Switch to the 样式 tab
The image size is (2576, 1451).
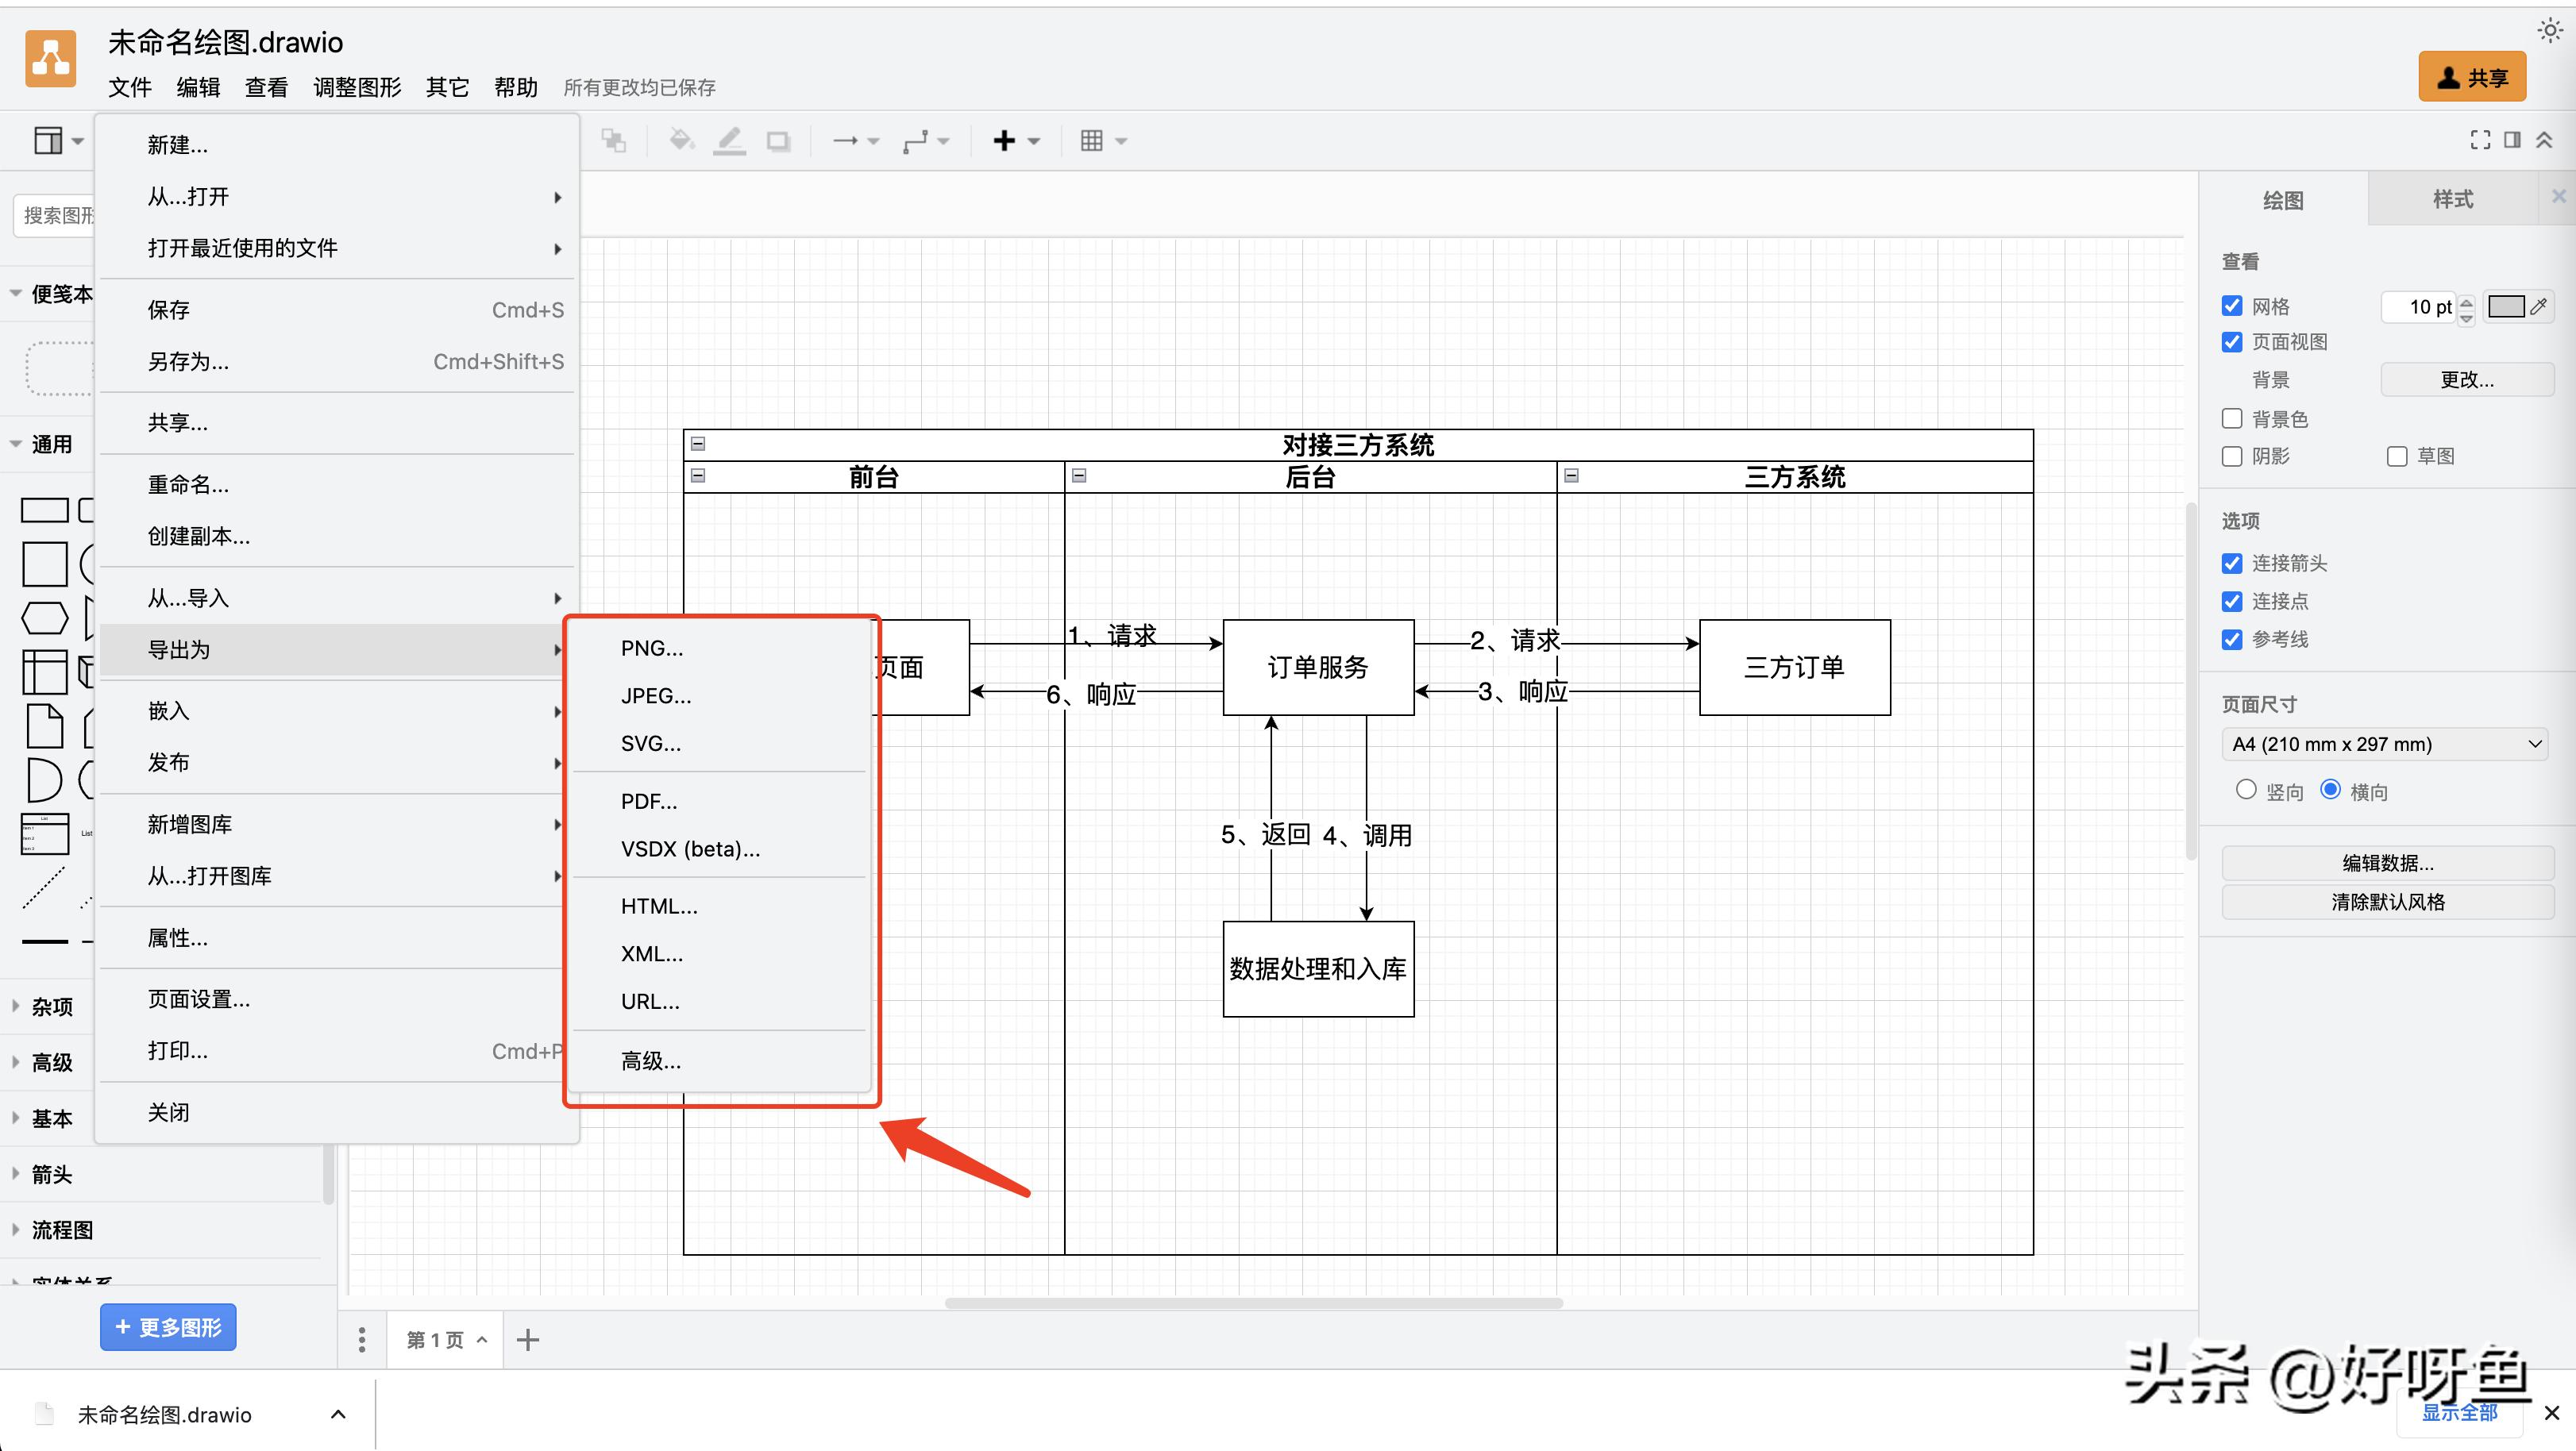[2452, 199]
